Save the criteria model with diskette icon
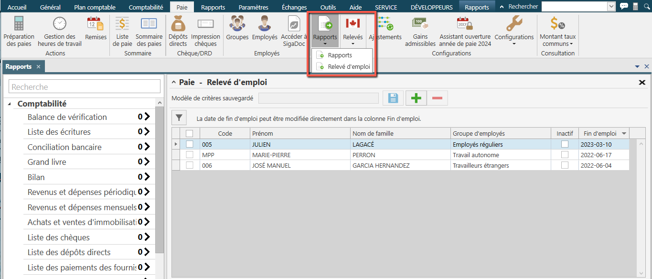 tap(393, 98)
